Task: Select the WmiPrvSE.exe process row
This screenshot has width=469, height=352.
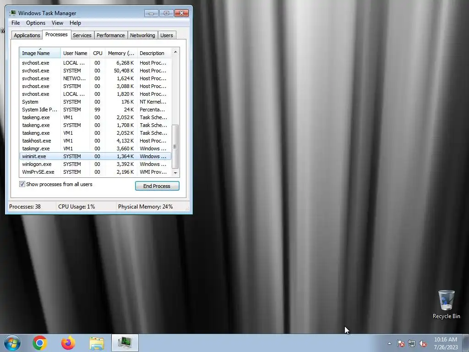Action: coord(95,172)
